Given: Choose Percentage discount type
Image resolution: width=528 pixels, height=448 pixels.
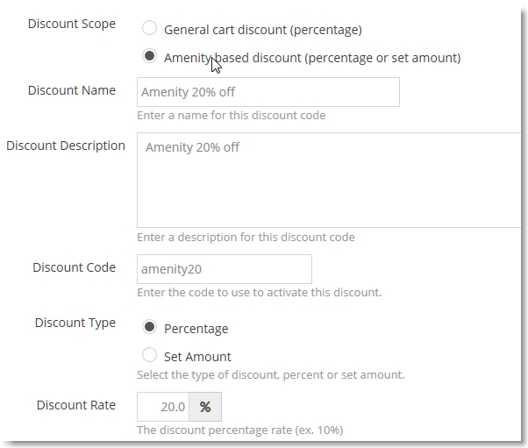Looking at the screenshot, I should click(x=149, y=327).
